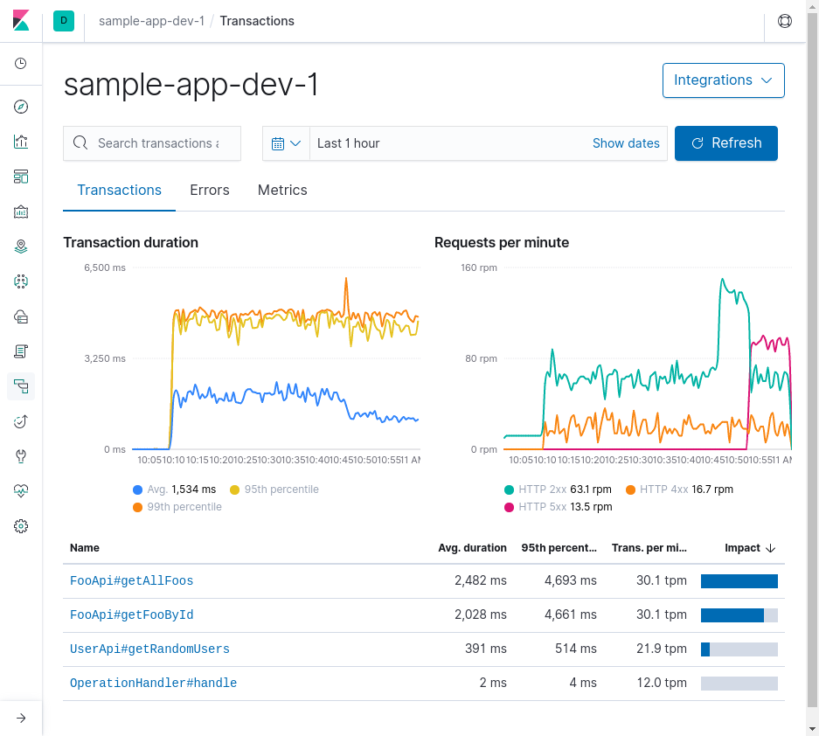Viewport: 819px width, 736px height.
Task: Open the Dashboard icon in sidebar
Action: tap(21, 177)
